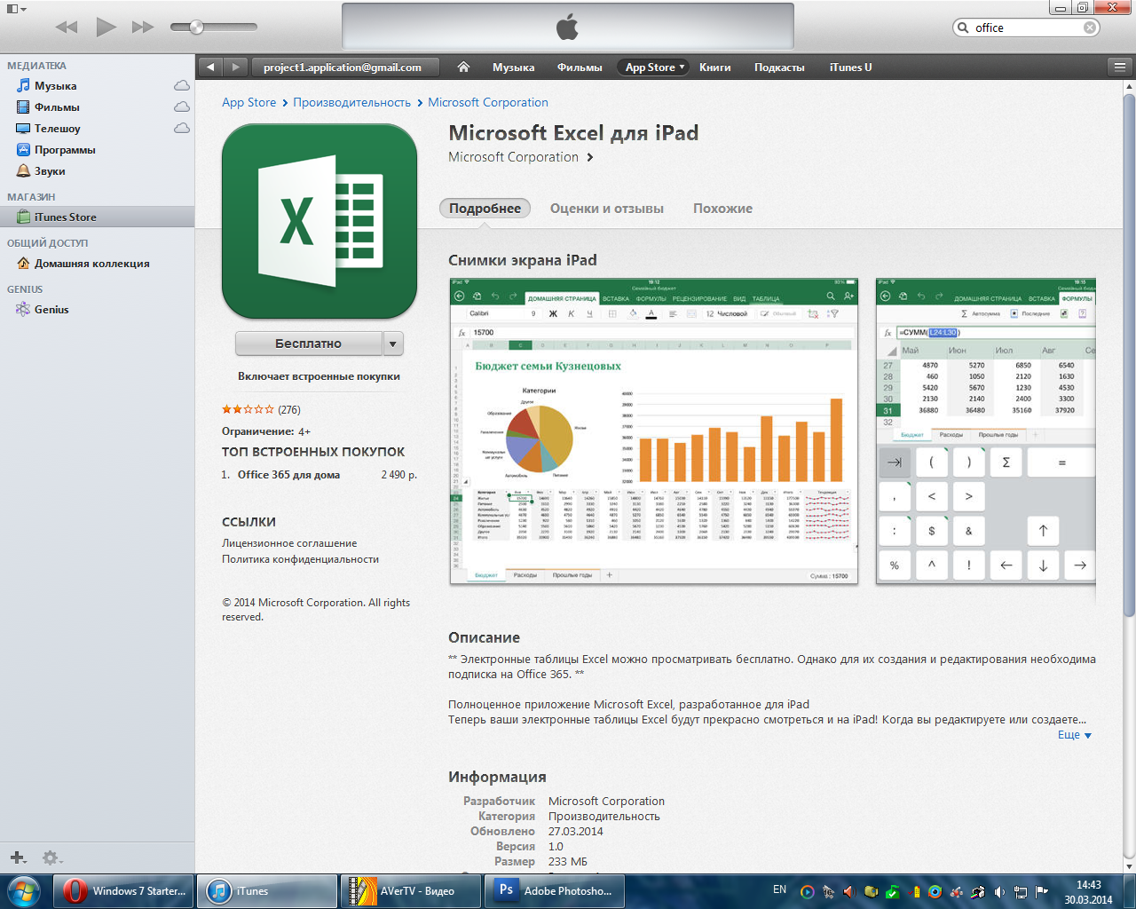This screenshot has height=909, width=1136.
Task: Switch to Оценки и отзывы tab
Action: click(606, 209)
